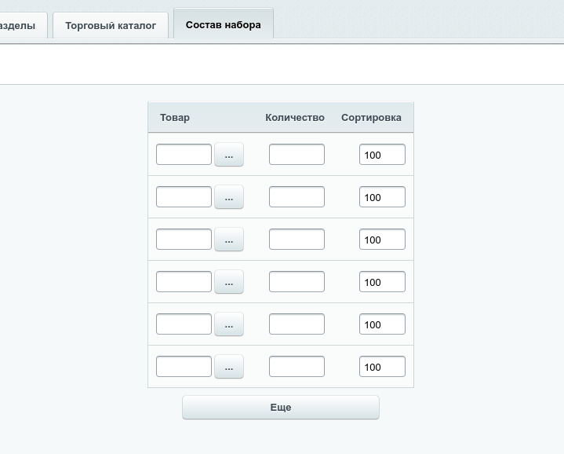Click the Количество field in second row
The image size is (564, 454).
pos(297,197)
